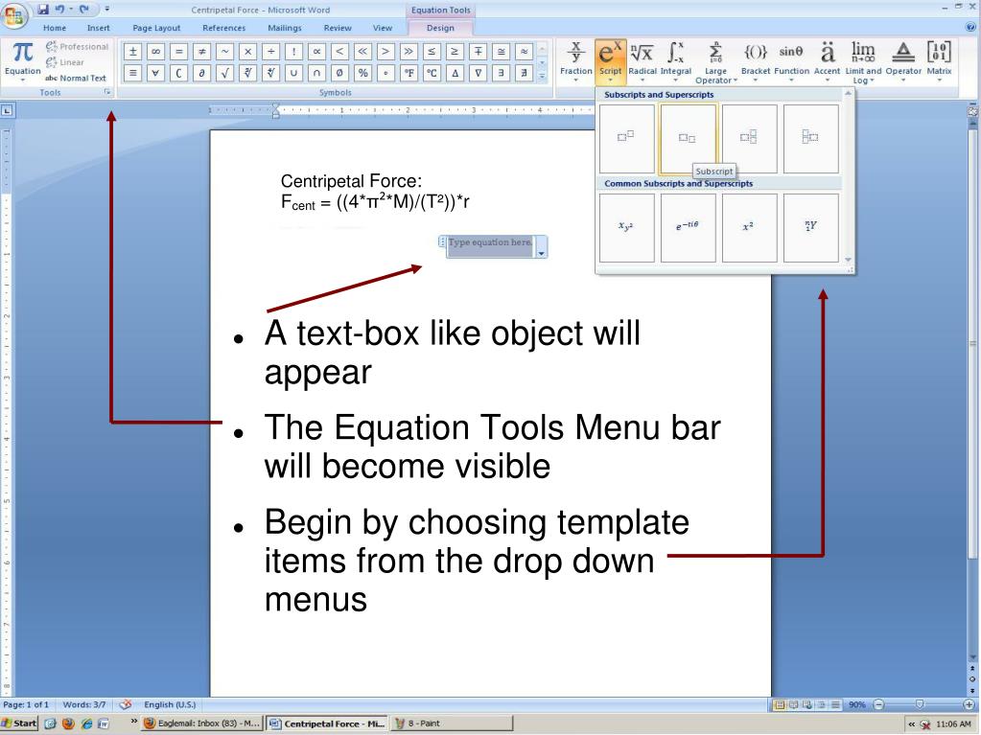Insert the for-all (∀) symbol
This screenshot has width=981, height=735.
point(155,73)
